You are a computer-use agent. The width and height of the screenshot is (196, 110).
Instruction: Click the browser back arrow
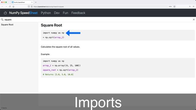click(2, 6)
